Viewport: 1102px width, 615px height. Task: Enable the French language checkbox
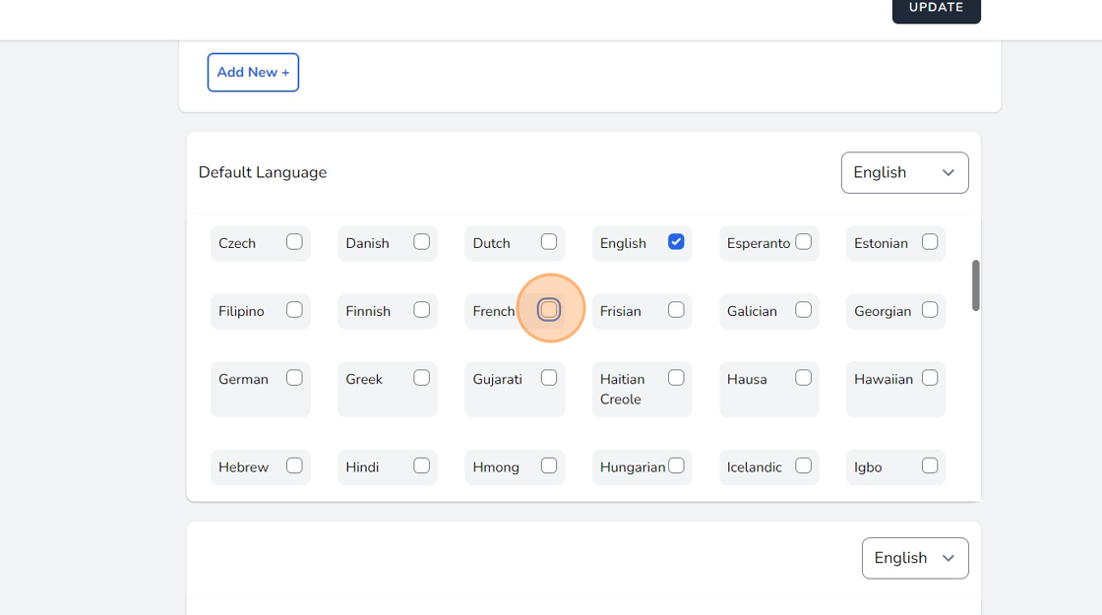(x=549, y=309)
